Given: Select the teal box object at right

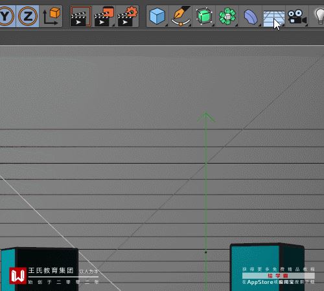Looking at the screenshot, I should [267, 267].
